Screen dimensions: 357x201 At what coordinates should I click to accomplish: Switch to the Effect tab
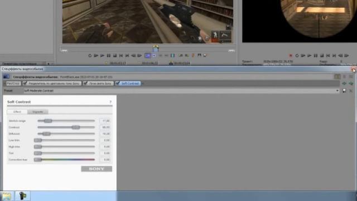click(17, 112)
